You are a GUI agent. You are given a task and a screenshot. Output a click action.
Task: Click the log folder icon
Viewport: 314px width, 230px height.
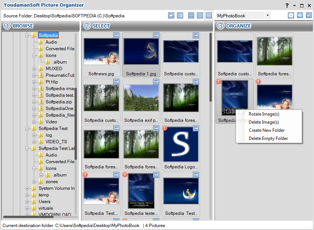[x=41, y=135]
